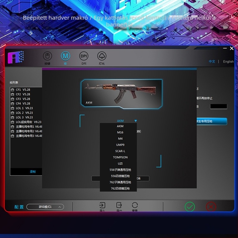Select the 中文 language option
The height and width of the screenshot is (238, 238).
click(x=212, y=62)
